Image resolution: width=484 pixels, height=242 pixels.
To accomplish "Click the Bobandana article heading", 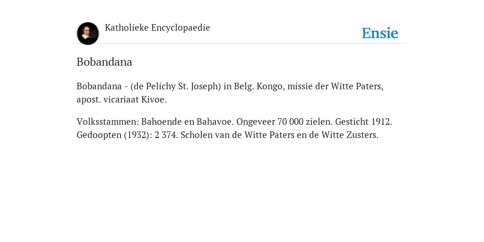I will 104,62.
